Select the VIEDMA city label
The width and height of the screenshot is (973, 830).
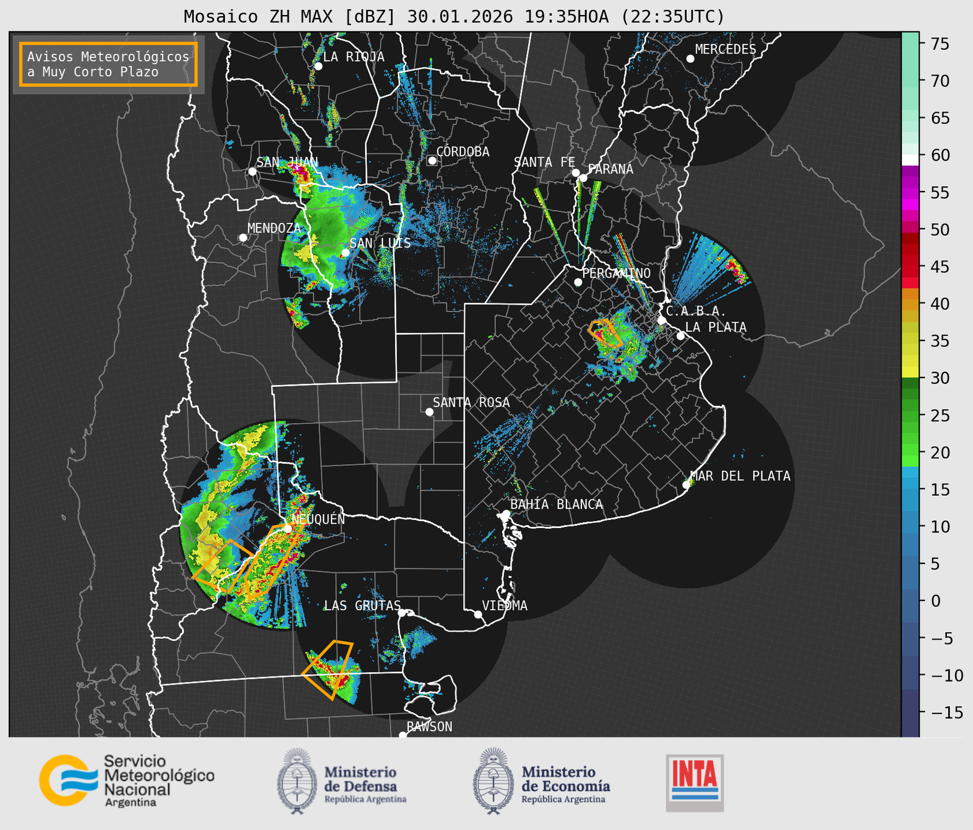click(x=505, y=605)
